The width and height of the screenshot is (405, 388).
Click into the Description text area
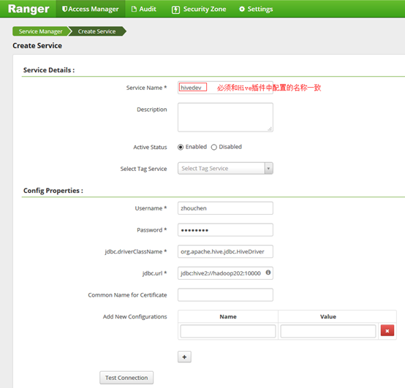pos(225,117)
